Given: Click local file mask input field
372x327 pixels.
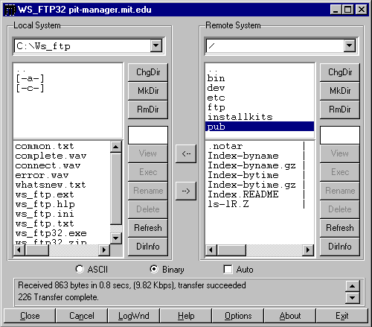Looking at the screenshot, I should coord(148,135).
